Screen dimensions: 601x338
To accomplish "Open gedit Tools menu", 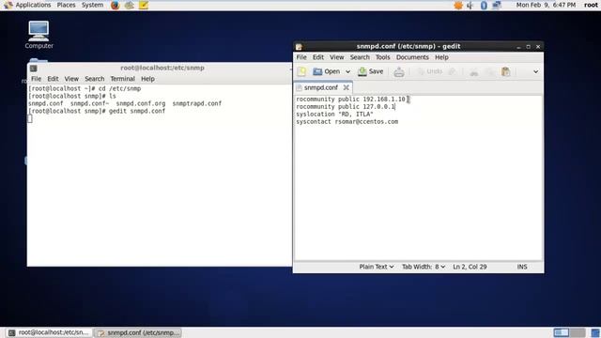I will pos(382,57).
